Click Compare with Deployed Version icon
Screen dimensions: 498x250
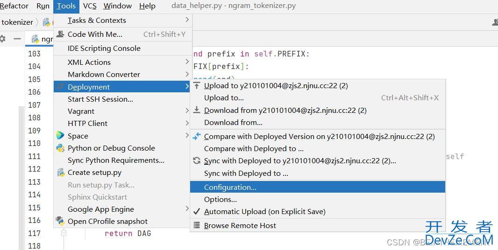pyautogui.click(x=197, y=136)
